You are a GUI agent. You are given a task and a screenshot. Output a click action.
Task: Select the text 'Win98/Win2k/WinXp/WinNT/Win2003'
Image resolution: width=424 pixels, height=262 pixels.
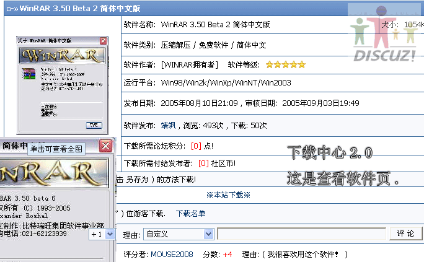pyautogui.click(x=226, y=82)
